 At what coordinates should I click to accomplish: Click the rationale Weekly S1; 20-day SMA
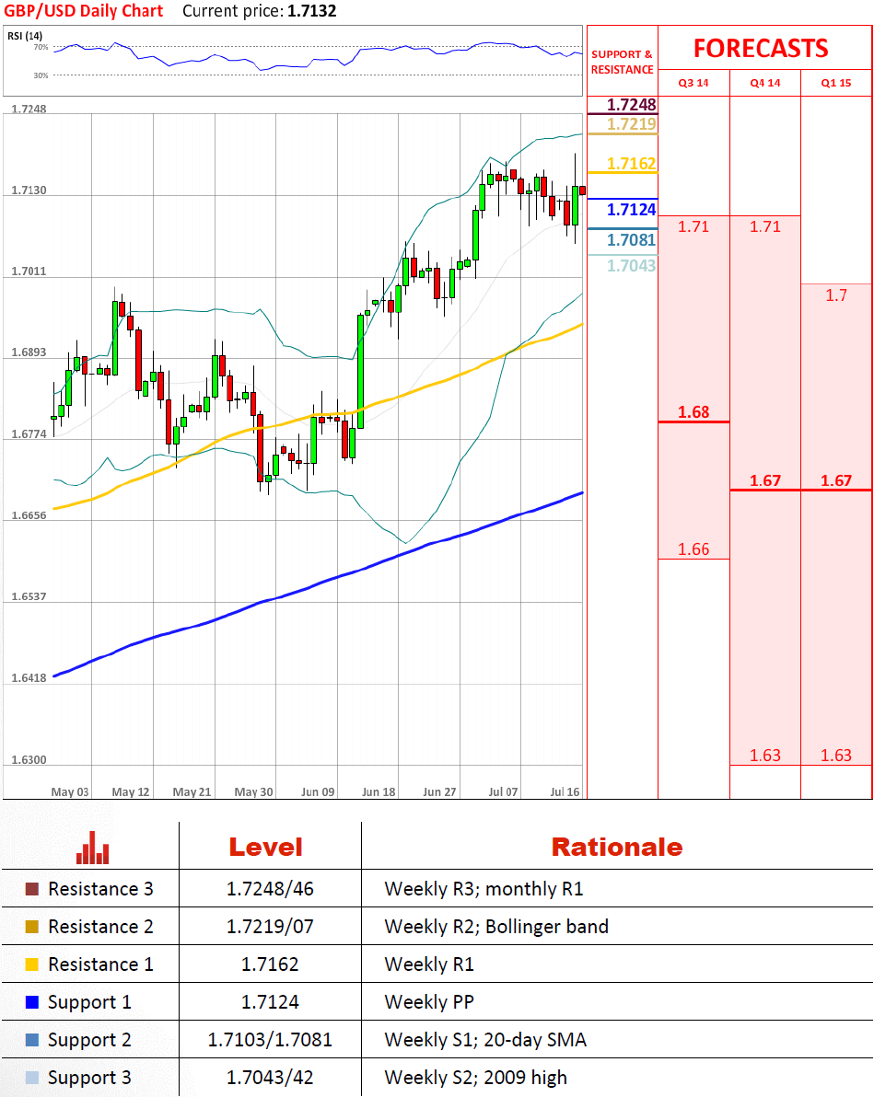point(484,1040)
